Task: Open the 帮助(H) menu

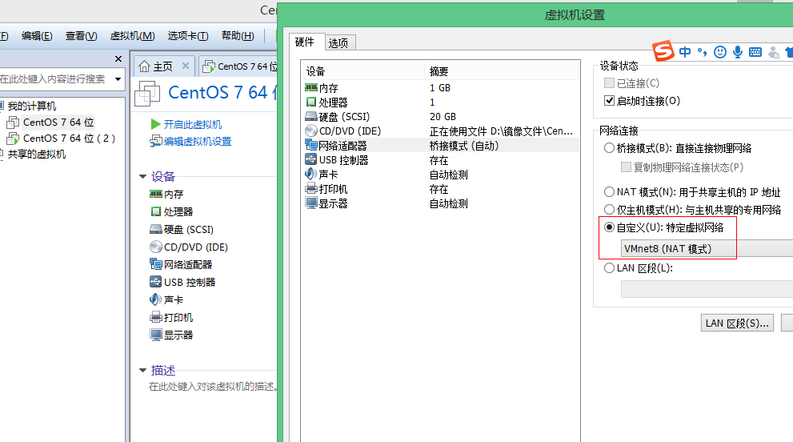Action: coord(238,36)
